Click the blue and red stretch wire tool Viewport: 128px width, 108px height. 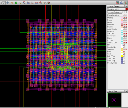[x=36, y=3]
